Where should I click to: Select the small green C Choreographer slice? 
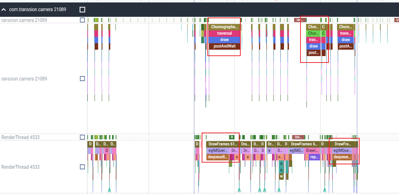coord(323,33)
